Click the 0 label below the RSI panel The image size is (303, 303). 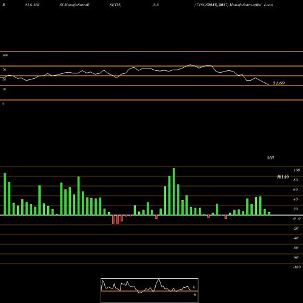coord(3,104)
